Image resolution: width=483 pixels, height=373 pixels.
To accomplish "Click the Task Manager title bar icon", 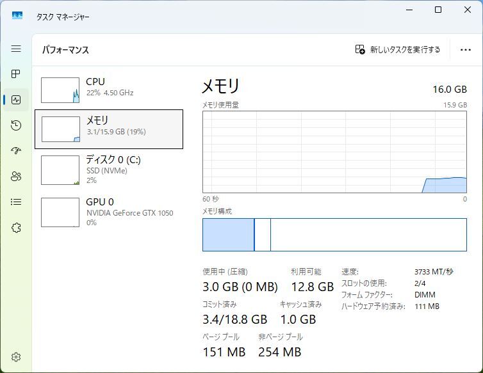I will pos(17,16).
